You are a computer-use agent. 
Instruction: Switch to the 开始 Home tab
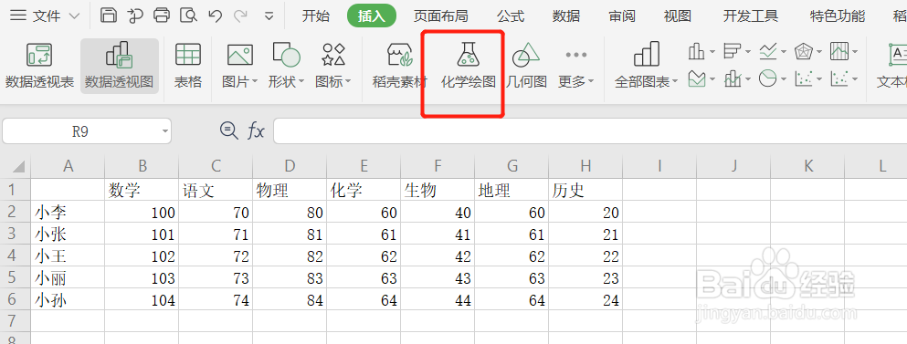pos(316,16)
